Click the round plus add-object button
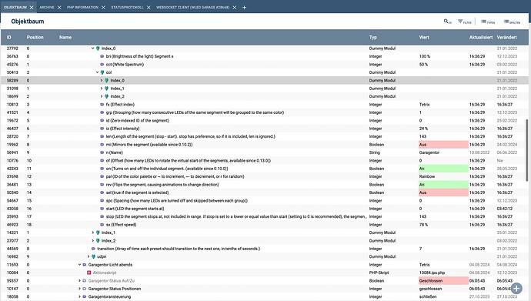This screenshot has width=531, height=301. coord(516,289)
